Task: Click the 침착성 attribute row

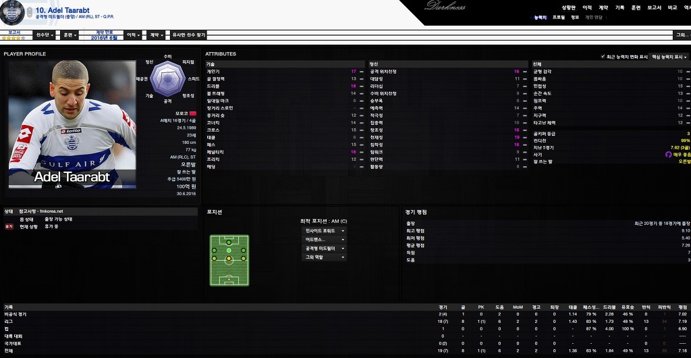Action: pyautogui.click(x=448, y=145)
